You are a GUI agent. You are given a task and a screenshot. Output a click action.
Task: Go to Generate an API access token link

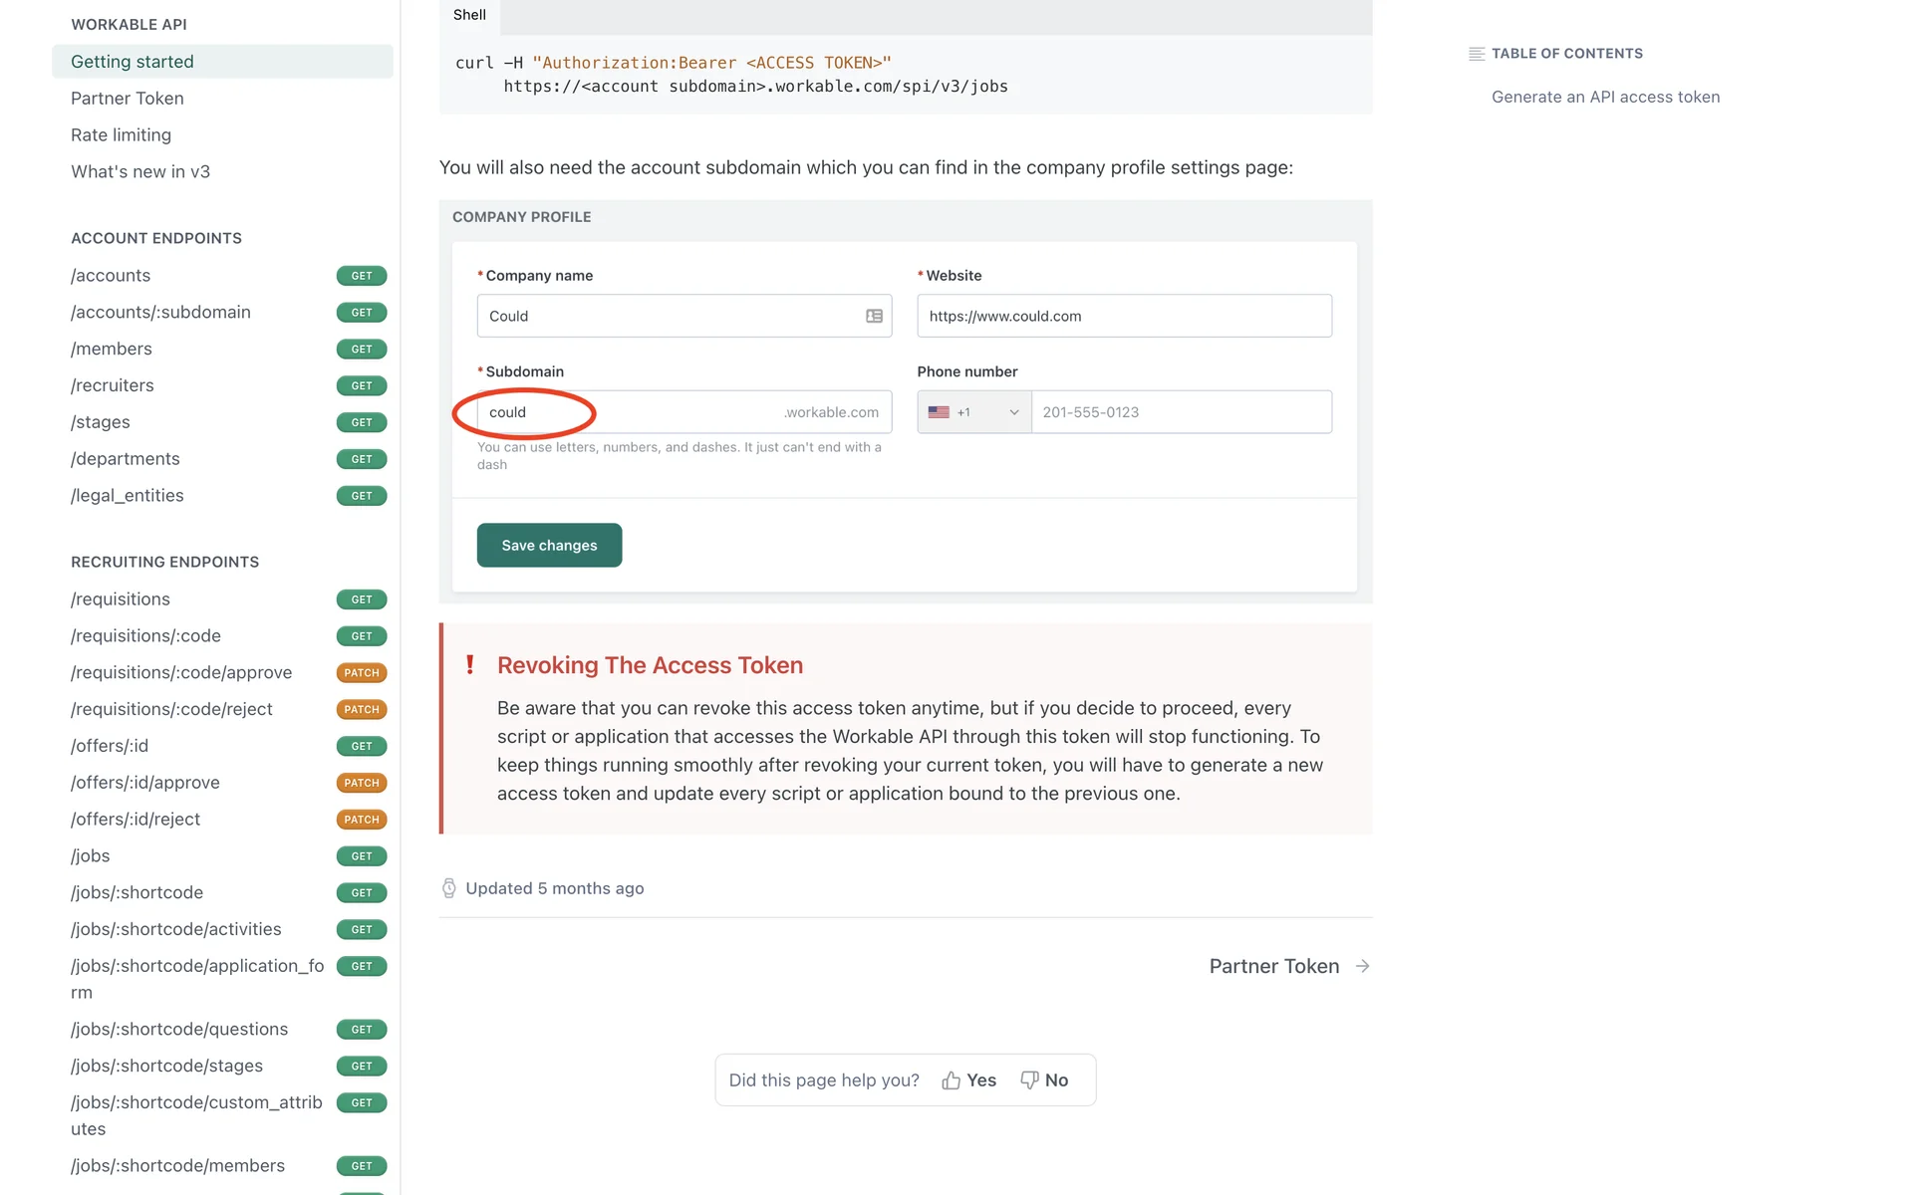point(1605,97)
